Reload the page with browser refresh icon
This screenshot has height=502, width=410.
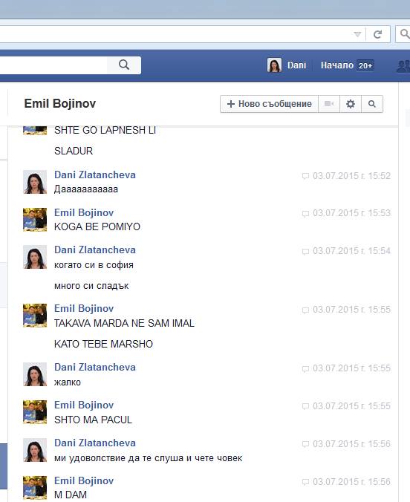click(378, 34)
